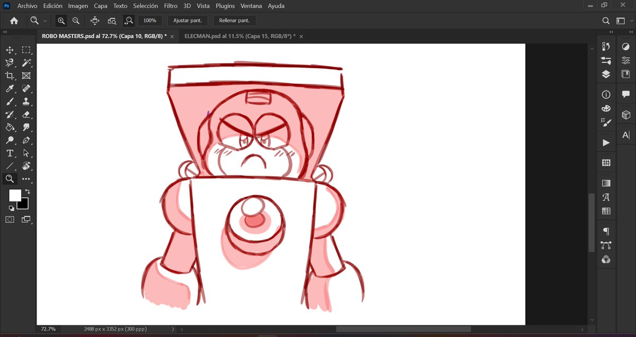Screen dimensions: 636x337
Task: Open the Character panel icon
Action: [x=625, y=135]
